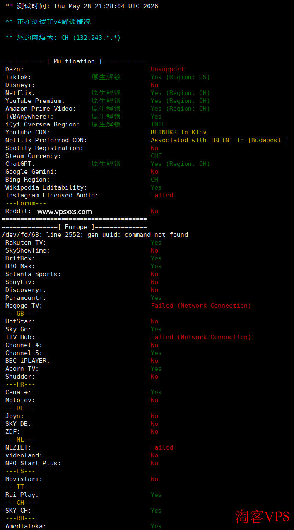The height and width of the screenshot is (530, 294).
Task: Click the Steam Currency CHF value
Action: pos(156,156)
